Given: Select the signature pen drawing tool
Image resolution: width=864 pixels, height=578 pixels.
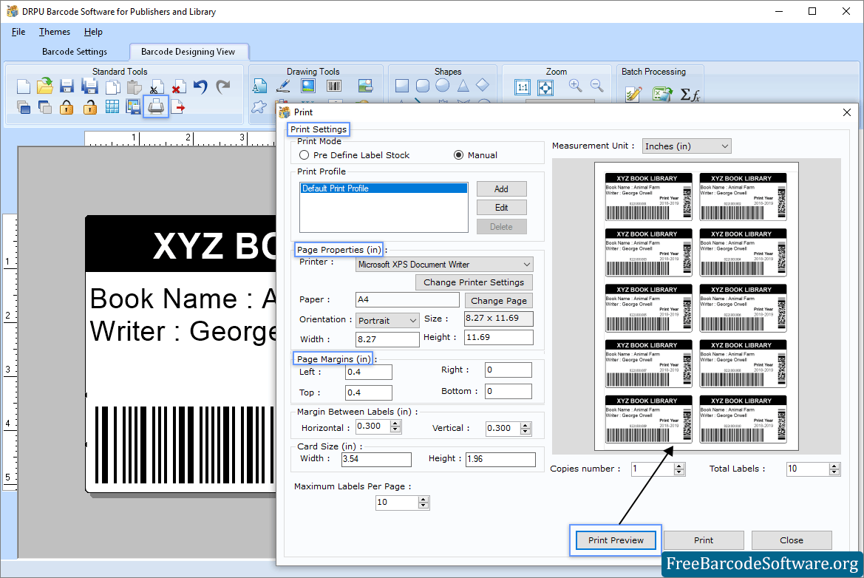Looking at the screenshot, I should 283,86.
